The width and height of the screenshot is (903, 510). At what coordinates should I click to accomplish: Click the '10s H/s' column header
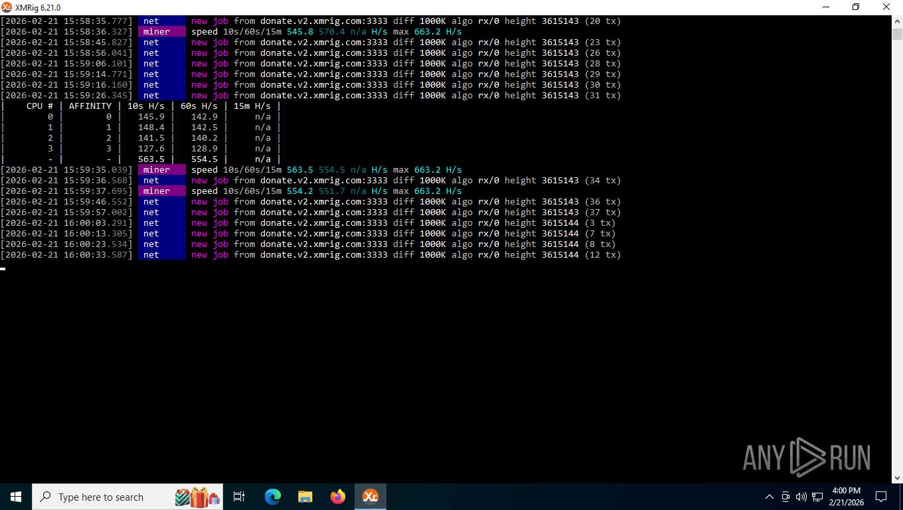click(146, 106)
